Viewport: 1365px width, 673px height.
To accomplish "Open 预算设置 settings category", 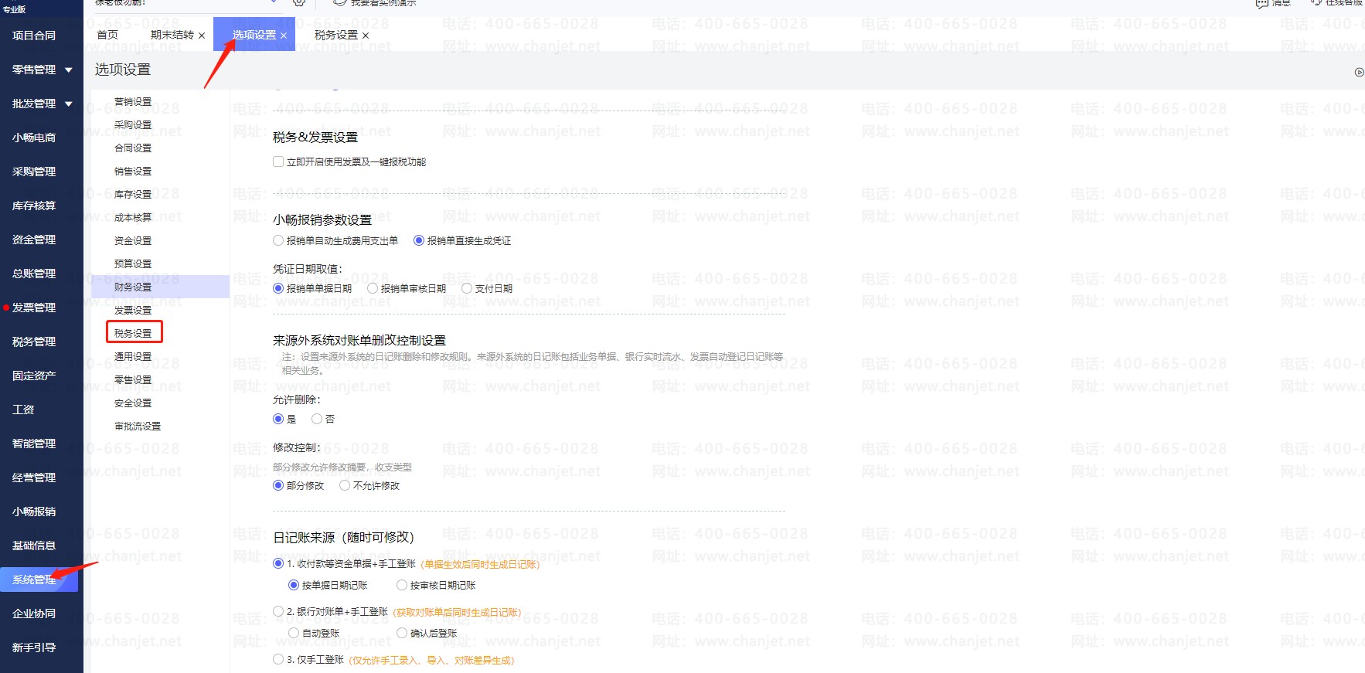I will tap(133, 264).
